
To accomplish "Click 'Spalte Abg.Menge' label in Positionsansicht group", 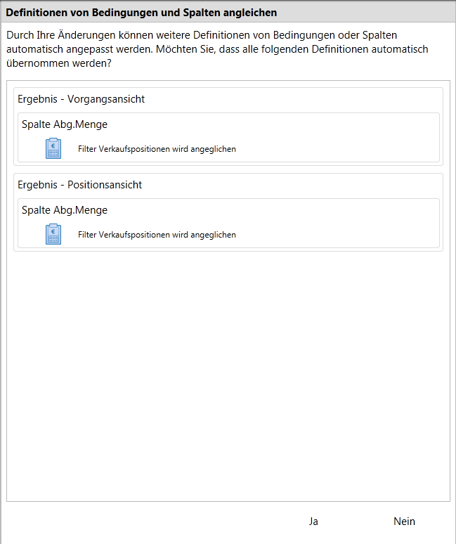I will click(x=65, y=210).
